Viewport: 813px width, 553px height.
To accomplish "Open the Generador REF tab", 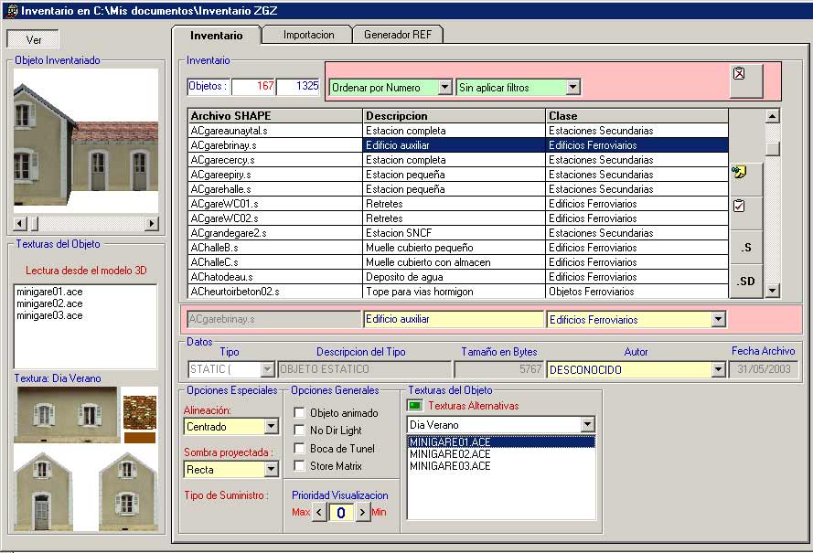I will [398, 35].
